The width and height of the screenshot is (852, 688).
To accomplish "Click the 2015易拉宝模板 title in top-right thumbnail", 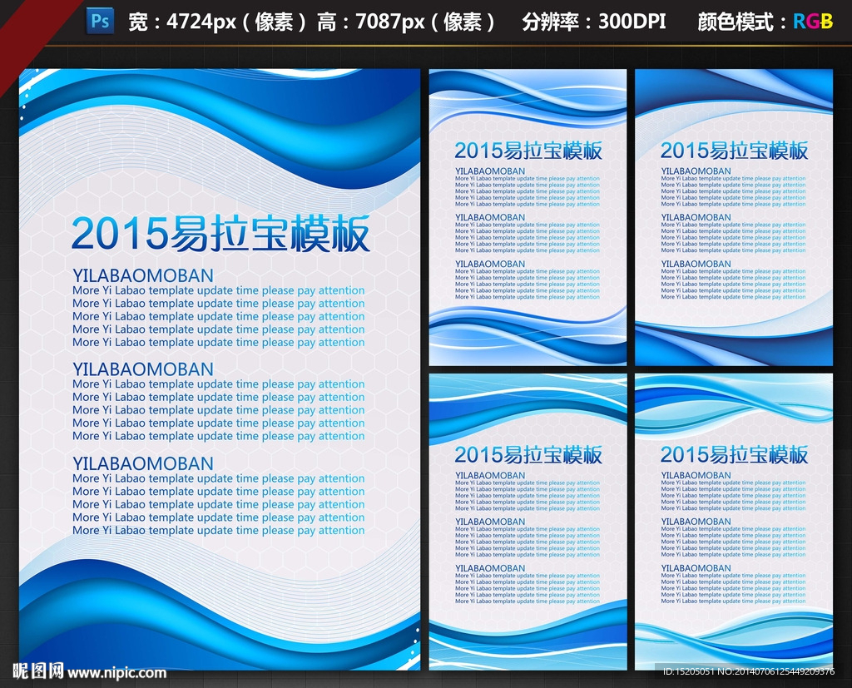I will pos(734,151).
